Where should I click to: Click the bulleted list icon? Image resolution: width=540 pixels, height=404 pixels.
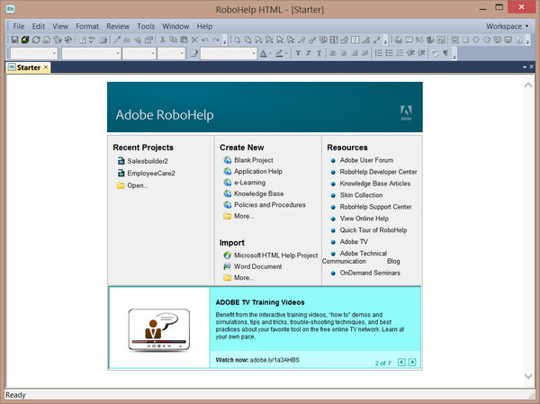(x=389, y=53)
